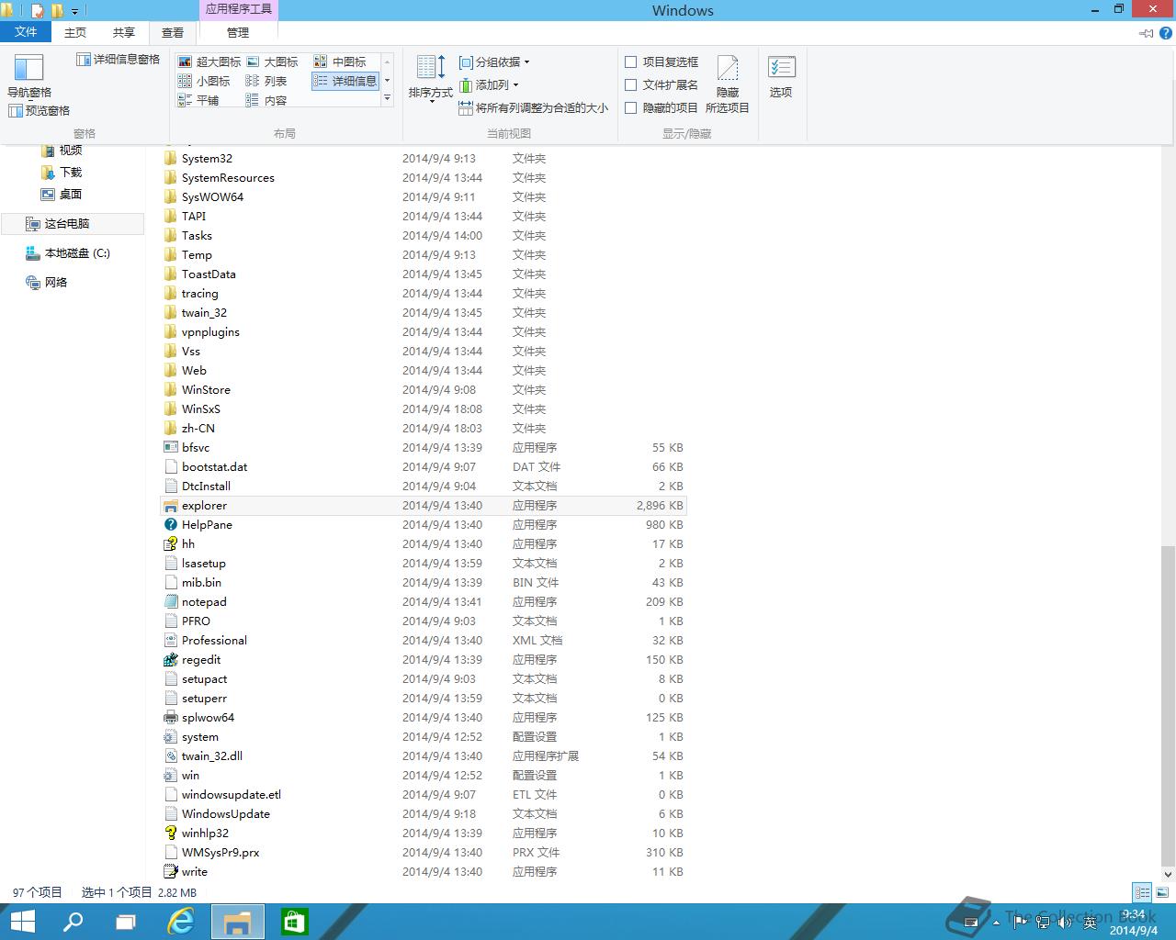Select Large icons layout

273,62
